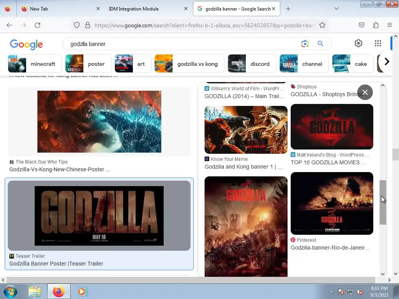This screenshot has width=399, height=299.
Task: Go back to previous page
Action: click(9, 25)
